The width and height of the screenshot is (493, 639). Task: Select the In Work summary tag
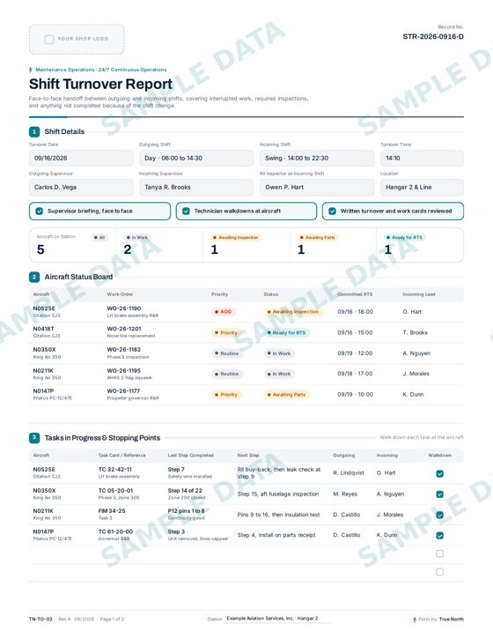pyautogui.click(x=136, y=238)
